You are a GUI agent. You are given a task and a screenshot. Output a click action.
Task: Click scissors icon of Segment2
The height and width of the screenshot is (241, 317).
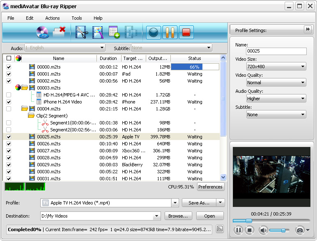point(45,130)
